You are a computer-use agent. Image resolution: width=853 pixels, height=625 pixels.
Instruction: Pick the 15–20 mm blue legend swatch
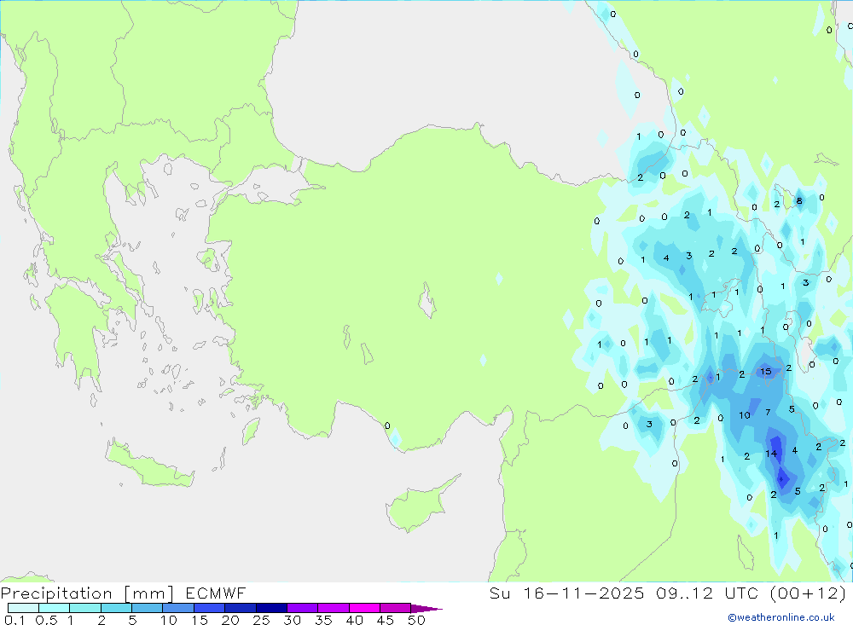point(210,608)
